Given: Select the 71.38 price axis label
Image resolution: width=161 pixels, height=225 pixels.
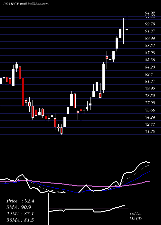Looking at the screenshot, I should [x=150, y=131].
